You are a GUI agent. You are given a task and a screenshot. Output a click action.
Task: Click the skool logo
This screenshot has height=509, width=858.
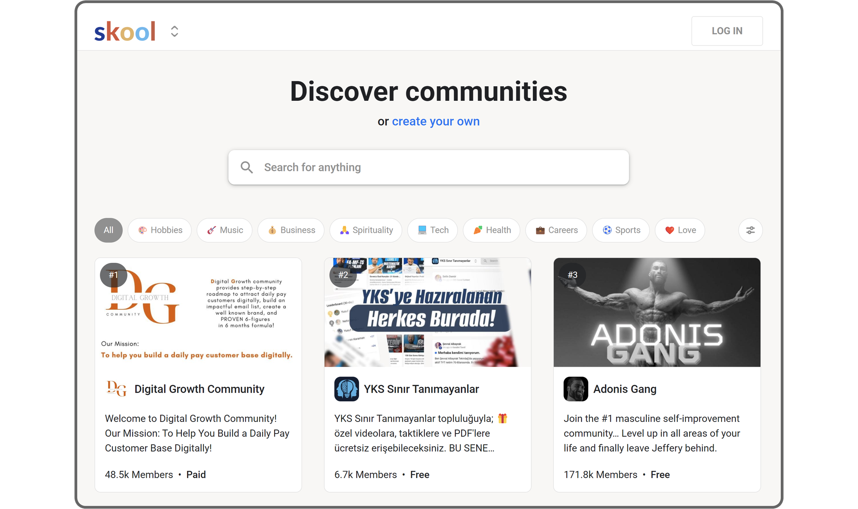pos(124,31)
